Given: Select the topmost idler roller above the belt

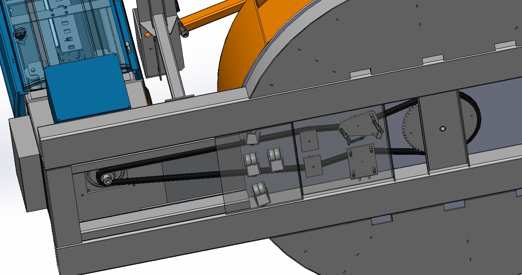Looking at the screenshot, I should point(253,137).
